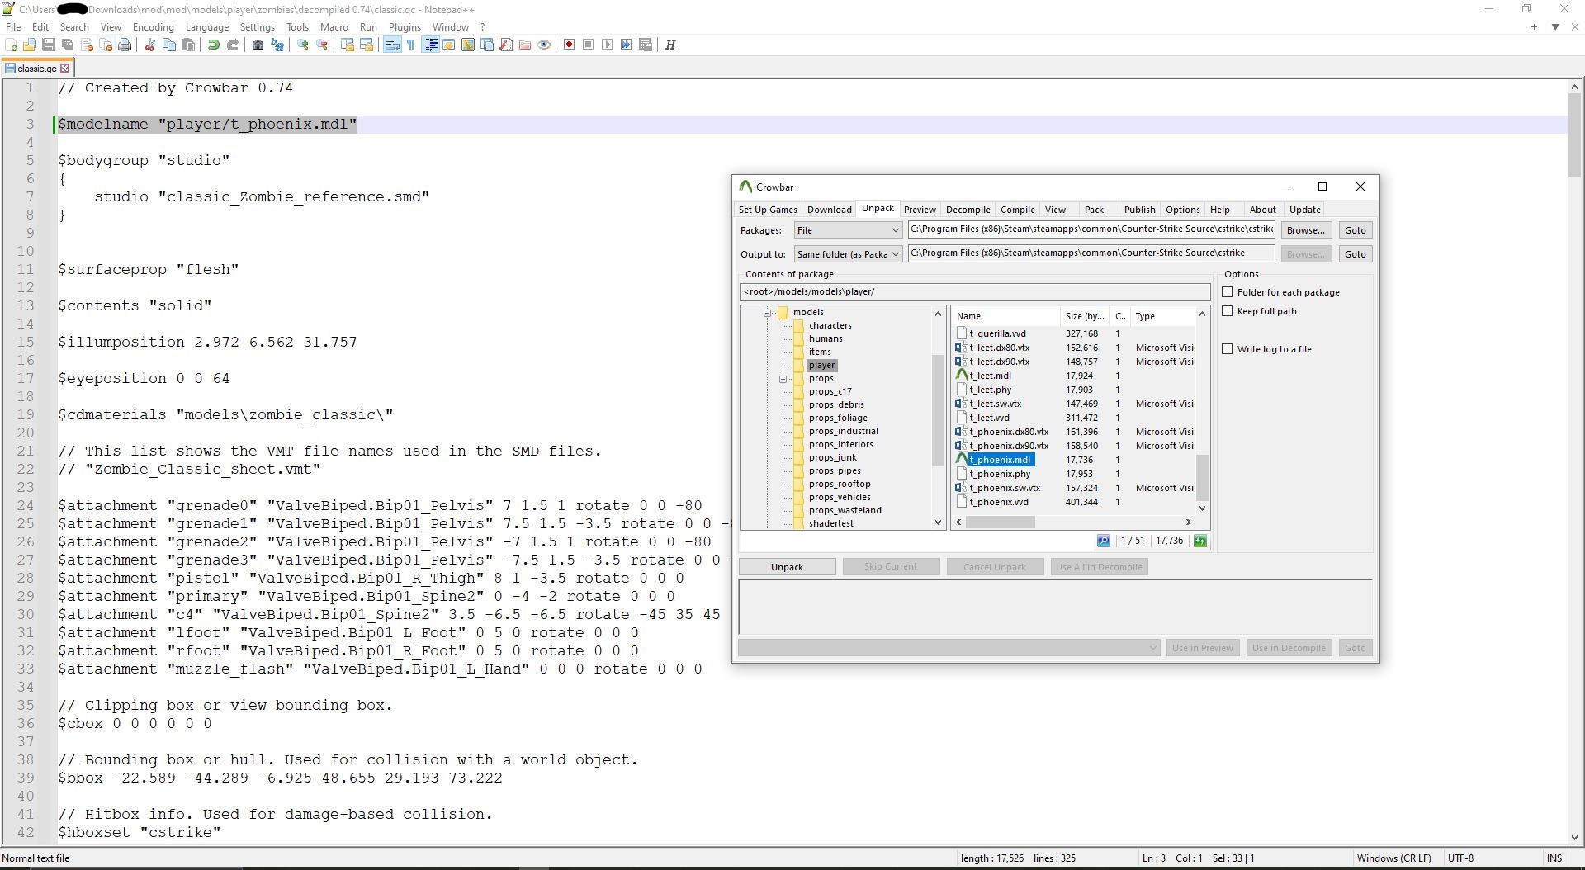Click the Browse button next to Packages path
The image size is (1585, 870).
tap(1305, 230)
